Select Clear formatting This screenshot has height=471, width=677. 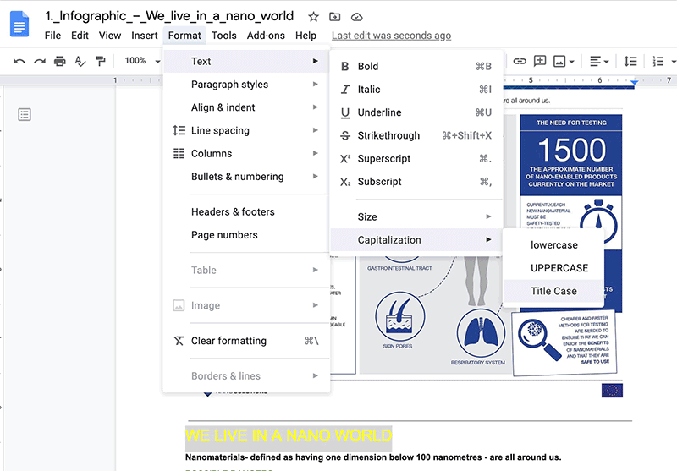click(x=246, y=341)
